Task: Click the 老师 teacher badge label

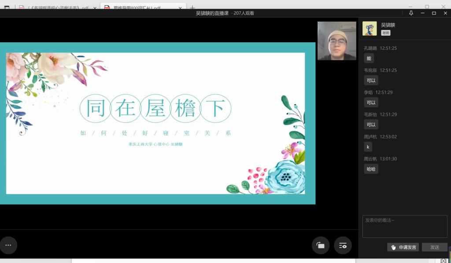Action: [x=385, y=33]
